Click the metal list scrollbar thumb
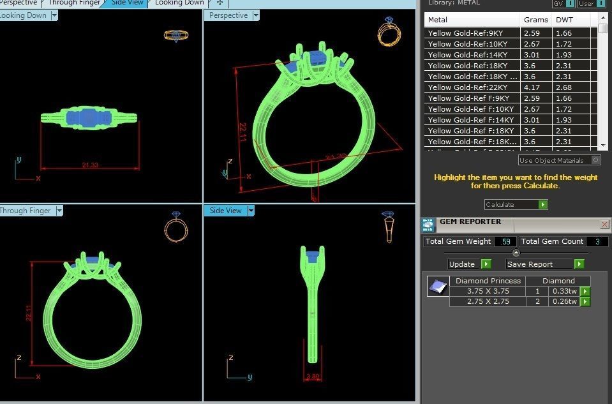This screenshot has width=612, height=404. (602, 29)
